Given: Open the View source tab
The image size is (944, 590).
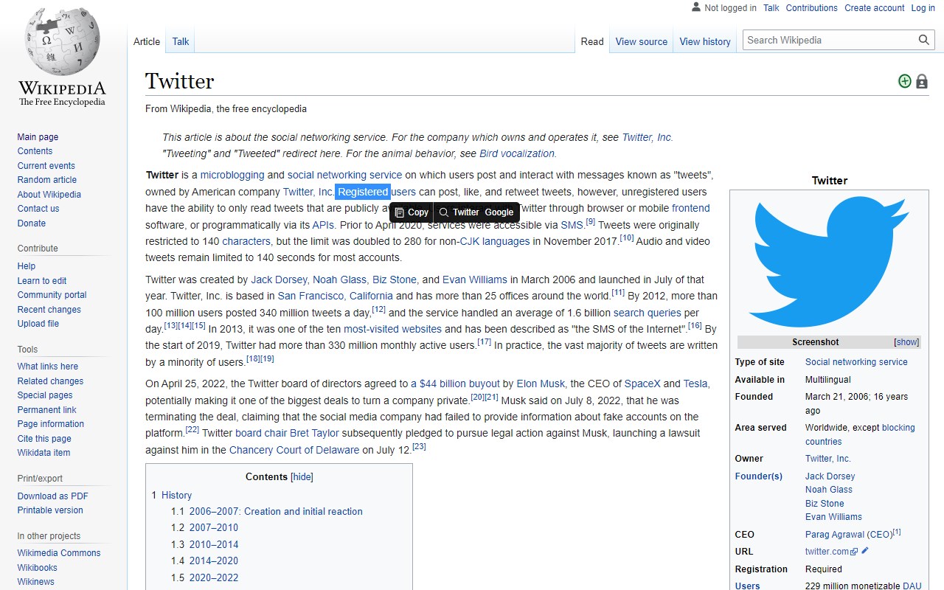Looking at the screenshot, I should [x=642, y=41].
